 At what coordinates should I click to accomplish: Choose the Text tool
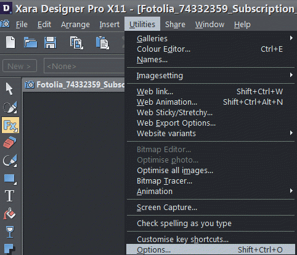click(x=10, y=196)
